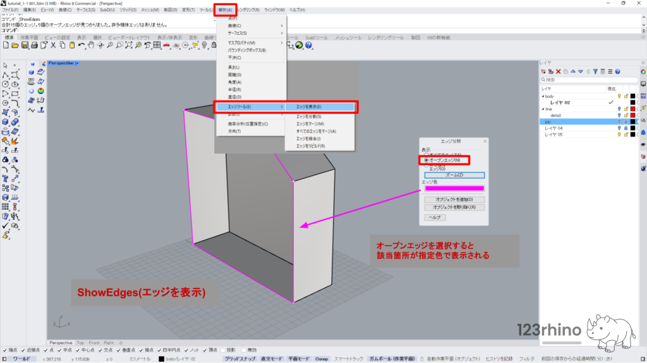Click the Move layer down triangle icon

tap(581, 72)
